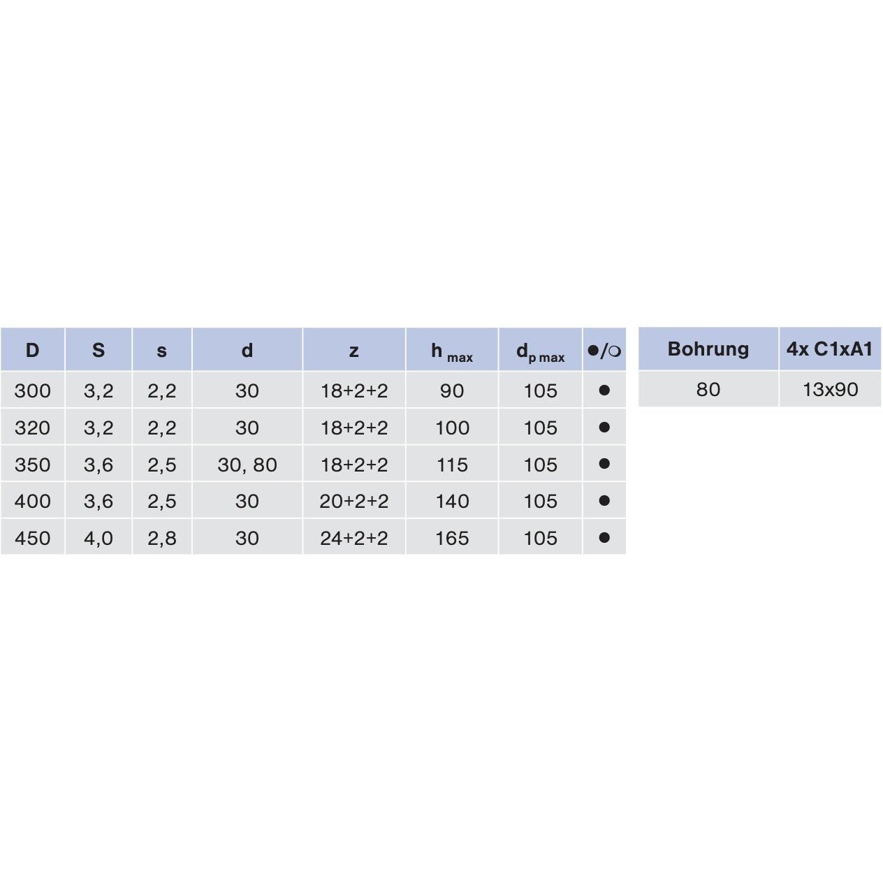
Task: Select the cell containing 30, 80
Action: pos(247,465)
